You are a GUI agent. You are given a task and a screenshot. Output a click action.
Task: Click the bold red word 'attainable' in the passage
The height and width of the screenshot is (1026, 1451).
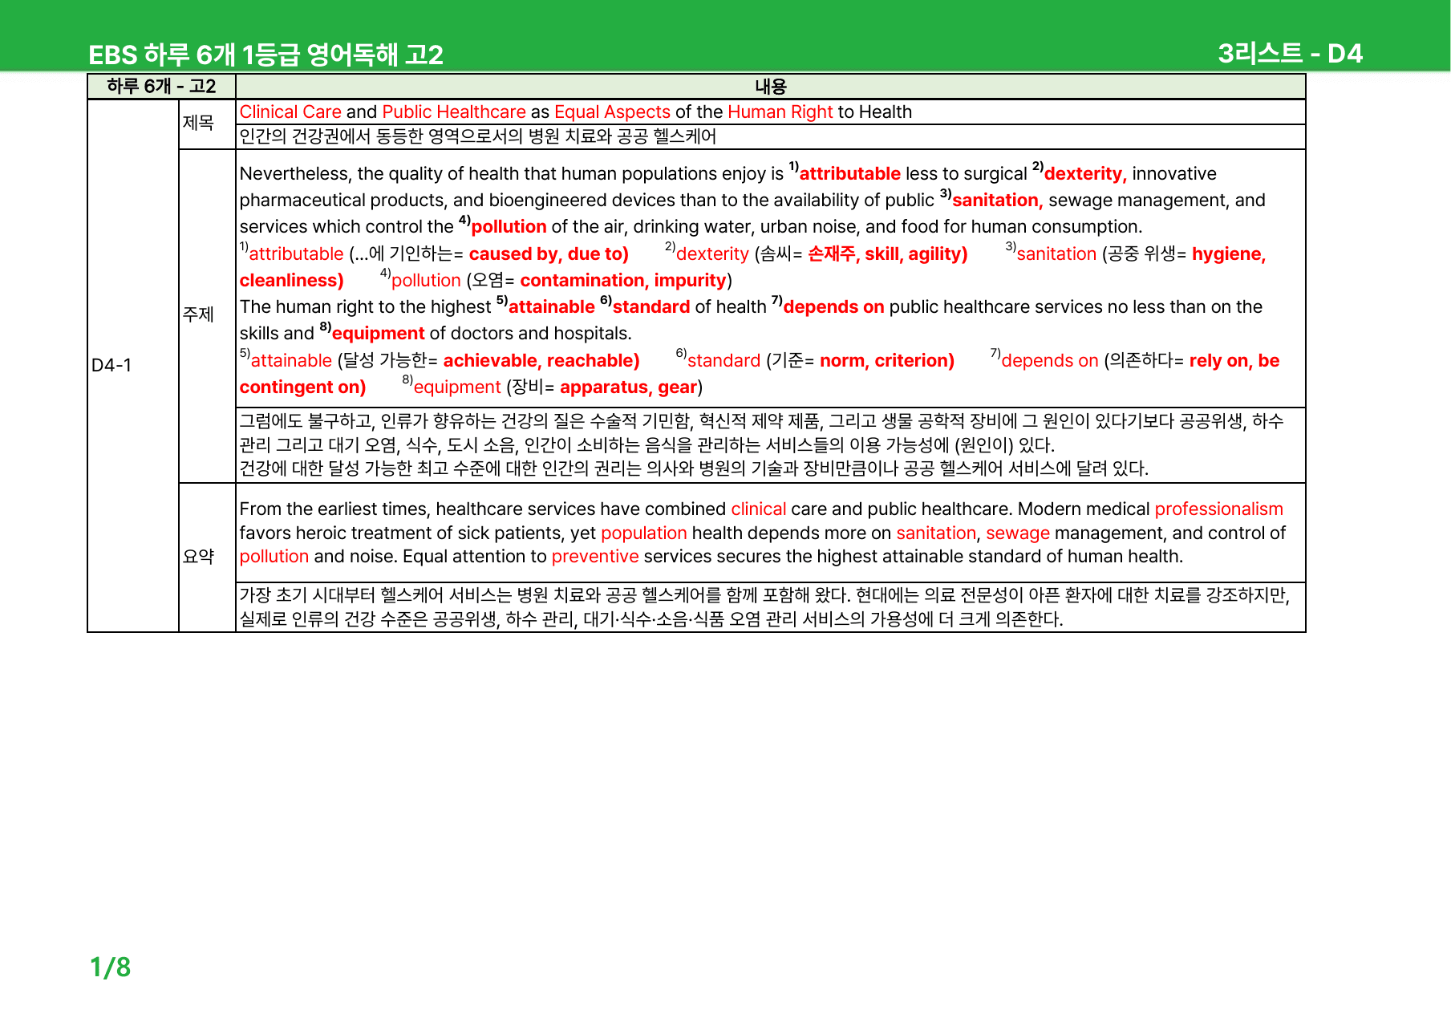click(x=552, y=306)
